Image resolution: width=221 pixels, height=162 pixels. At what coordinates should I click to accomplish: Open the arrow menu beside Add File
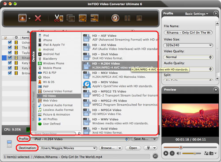pos(30,19)
